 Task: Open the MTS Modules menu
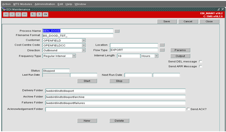23,4
